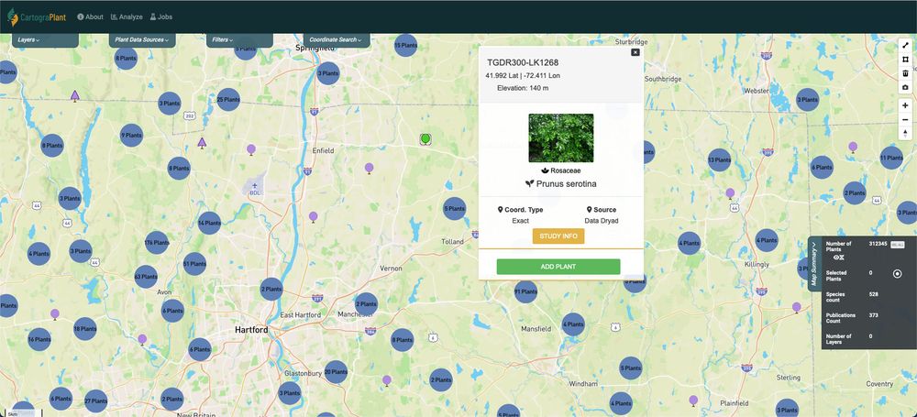
Task: Click the Data Dryad source value
Action: [x=602, y=221]
